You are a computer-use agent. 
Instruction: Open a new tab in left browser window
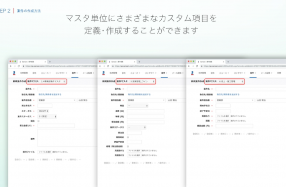pyautogui.click(x=50, y=62)
